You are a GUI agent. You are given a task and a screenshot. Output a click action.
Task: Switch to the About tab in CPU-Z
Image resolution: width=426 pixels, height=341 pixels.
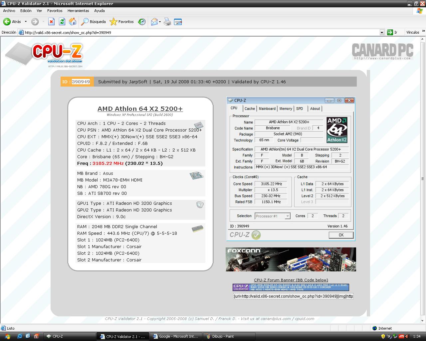point(315,109)
